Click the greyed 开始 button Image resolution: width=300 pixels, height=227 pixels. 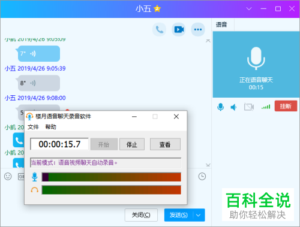104,144
